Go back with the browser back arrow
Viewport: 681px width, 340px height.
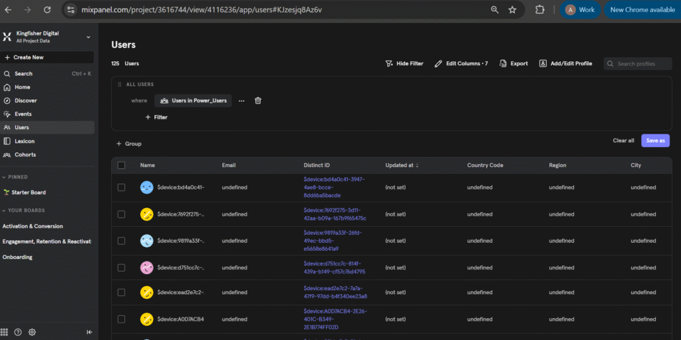8,9
